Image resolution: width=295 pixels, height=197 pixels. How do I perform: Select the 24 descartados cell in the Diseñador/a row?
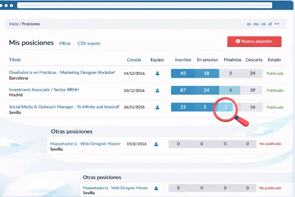253,73
